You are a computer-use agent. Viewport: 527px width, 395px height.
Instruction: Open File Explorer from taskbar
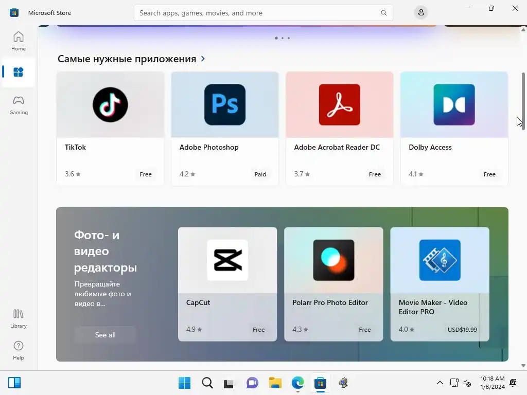tap(275, 383)
